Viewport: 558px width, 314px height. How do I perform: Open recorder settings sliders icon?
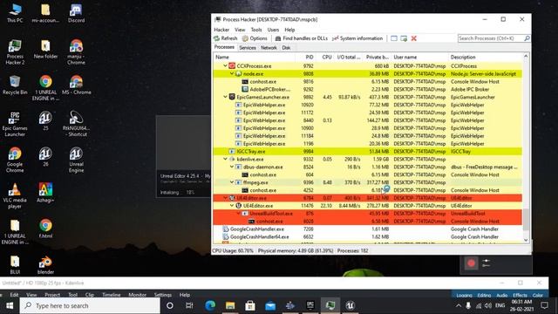(x=487, y=263)
